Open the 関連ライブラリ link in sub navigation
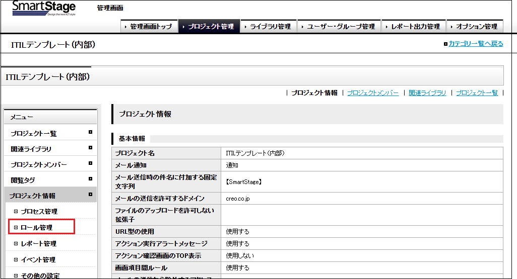The width and height of the screenshot is (517, 279). pyautogui.click(x=427, y=93)
